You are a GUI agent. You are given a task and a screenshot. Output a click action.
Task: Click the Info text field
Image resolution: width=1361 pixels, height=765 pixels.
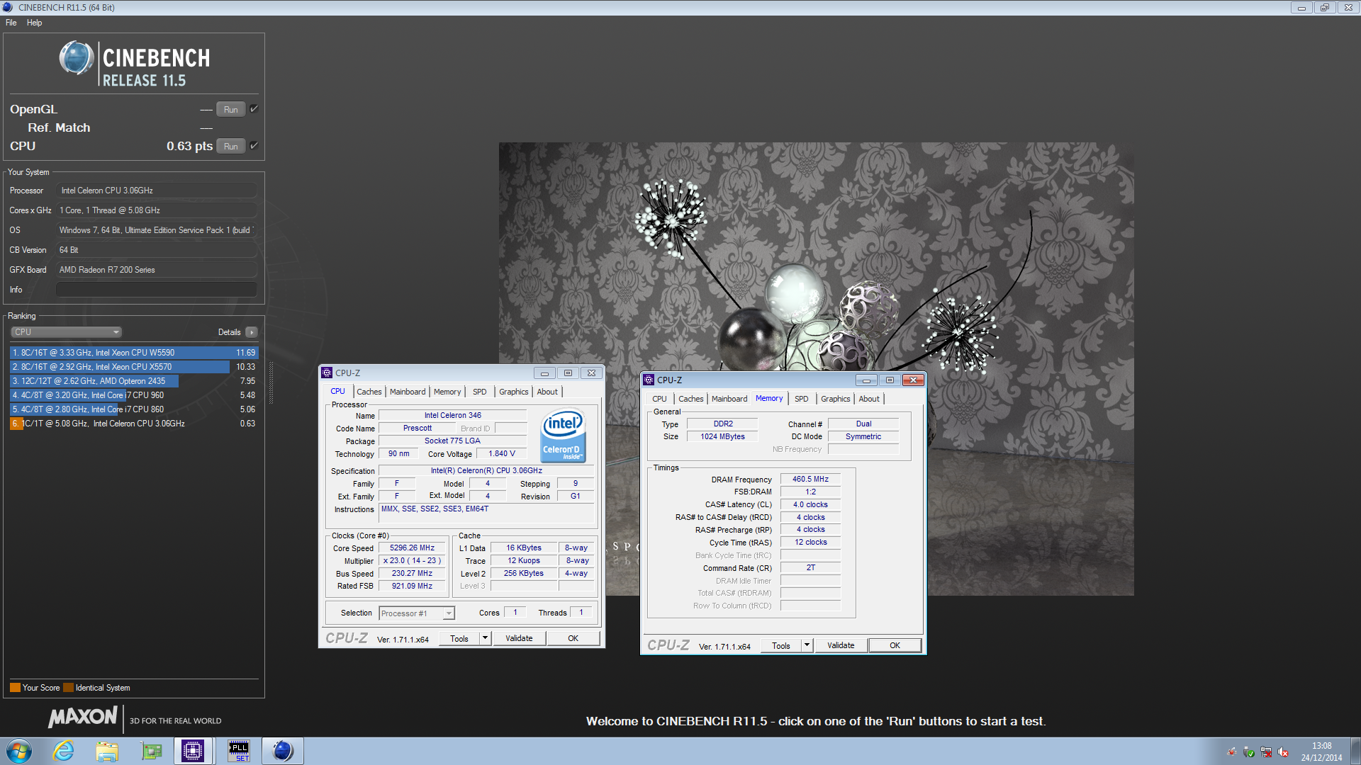(x=157, y=290)
